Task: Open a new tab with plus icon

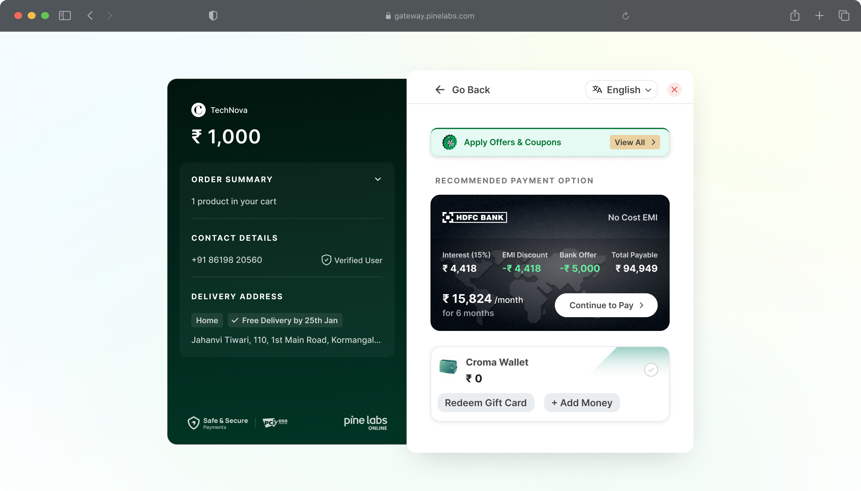Action: pyautogui.click(x=819, y=16)
